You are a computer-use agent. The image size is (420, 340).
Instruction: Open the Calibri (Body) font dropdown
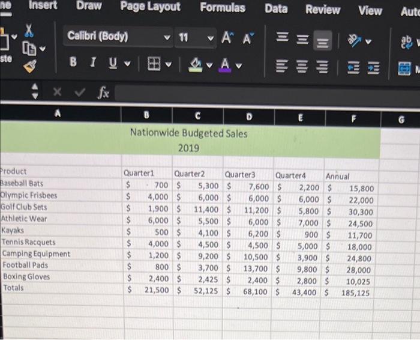coord(167,37)
